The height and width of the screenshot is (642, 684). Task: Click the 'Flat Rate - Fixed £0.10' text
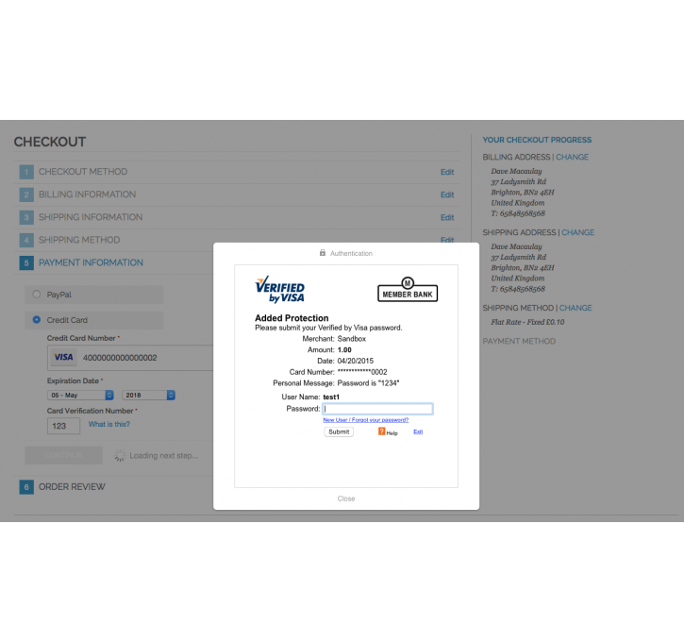coord(527,322)
